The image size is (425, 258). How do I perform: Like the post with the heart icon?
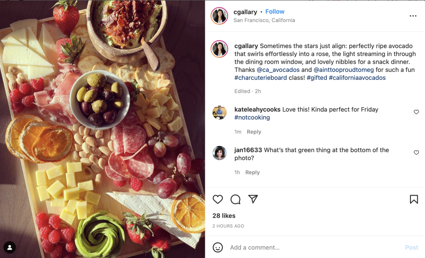coord(218,199)
